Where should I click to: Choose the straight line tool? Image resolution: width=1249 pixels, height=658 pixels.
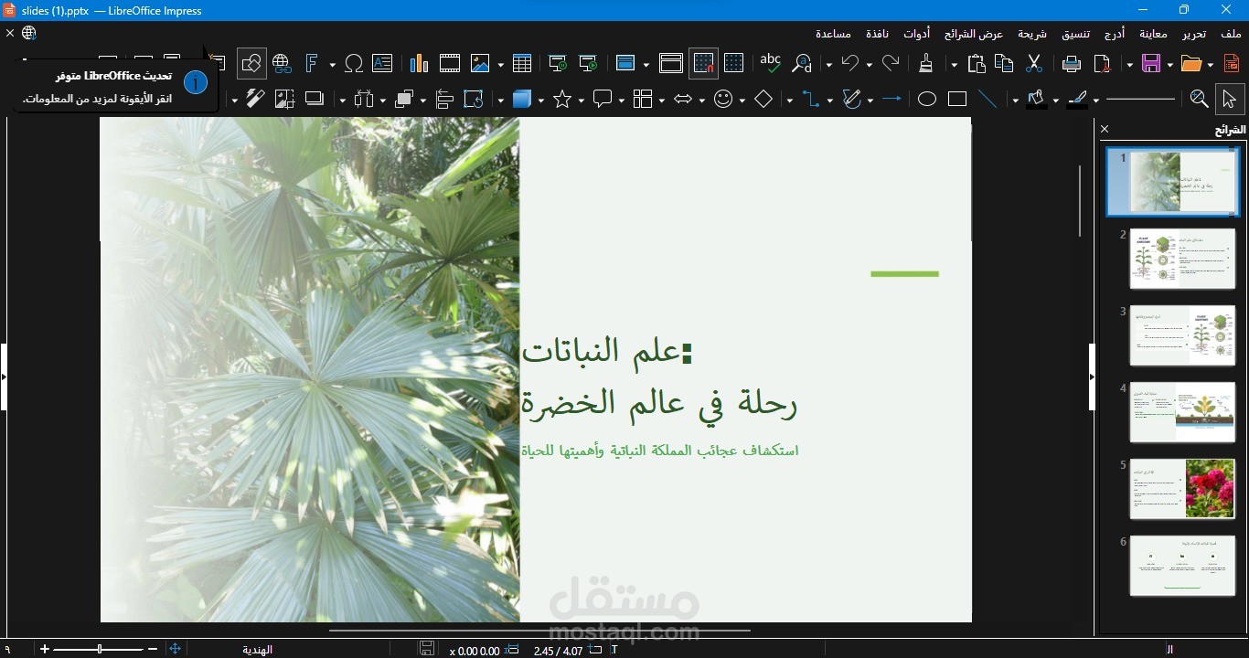click(x=987, y=99)
